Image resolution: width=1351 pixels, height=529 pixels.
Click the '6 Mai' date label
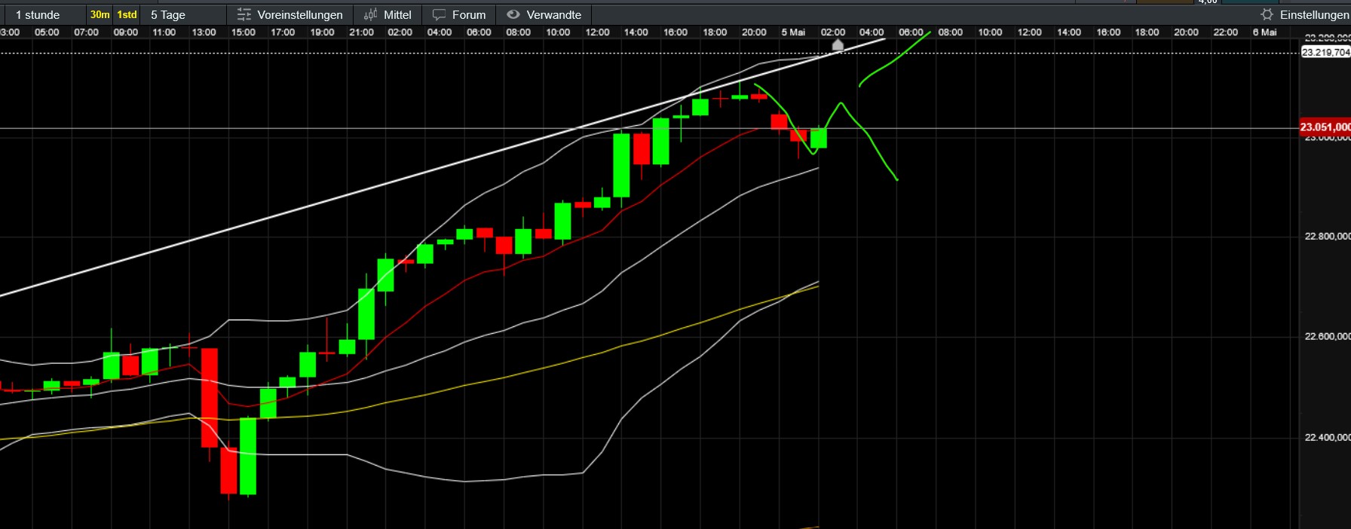click(1264, 32)
